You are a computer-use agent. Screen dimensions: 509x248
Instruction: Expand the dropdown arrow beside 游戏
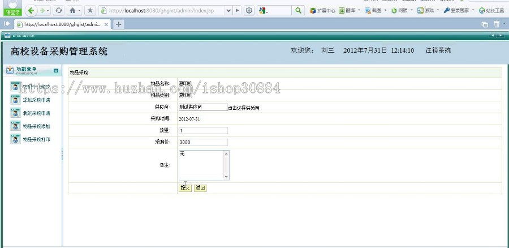(438, 10)
